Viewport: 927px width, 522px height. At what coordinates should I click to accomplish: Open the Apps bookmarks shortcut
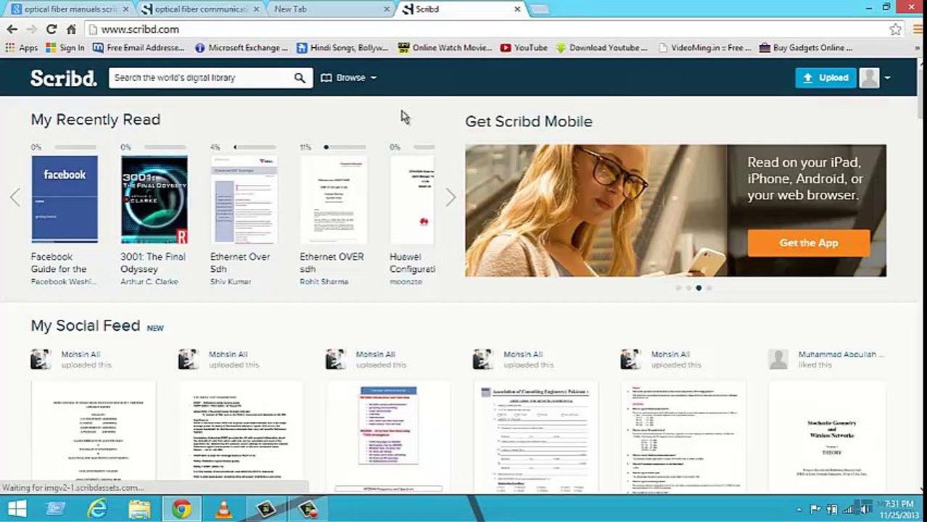[21, 48]
